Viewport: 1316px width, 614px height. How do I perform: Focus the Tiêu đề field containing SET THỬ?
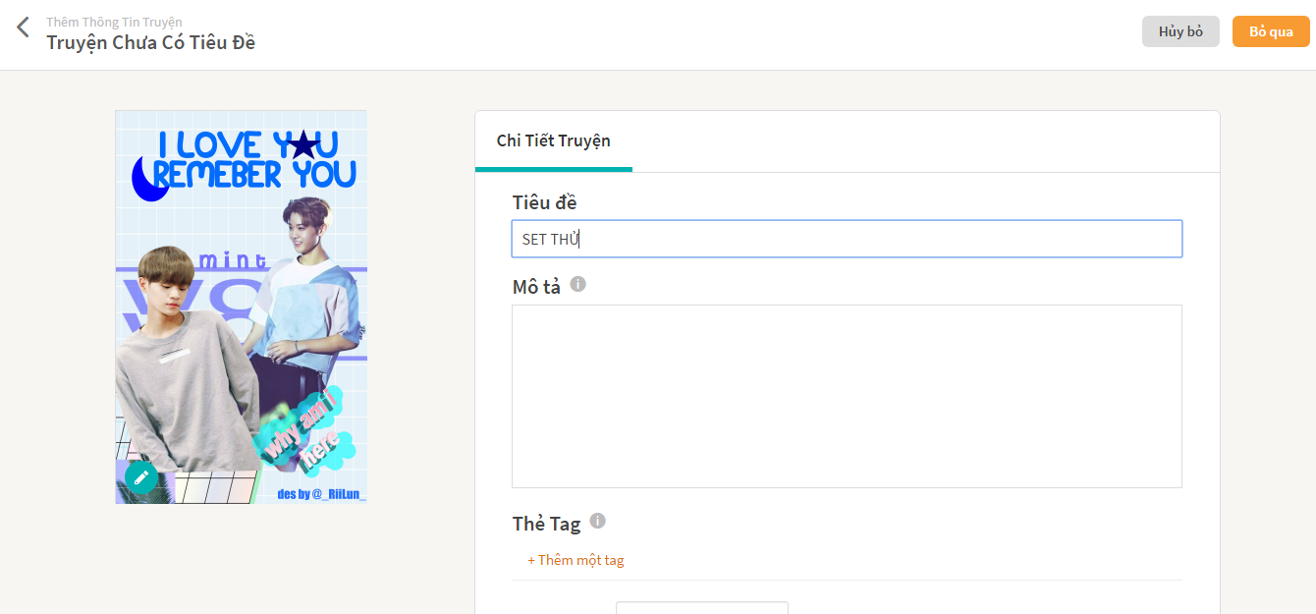(847, 239)
